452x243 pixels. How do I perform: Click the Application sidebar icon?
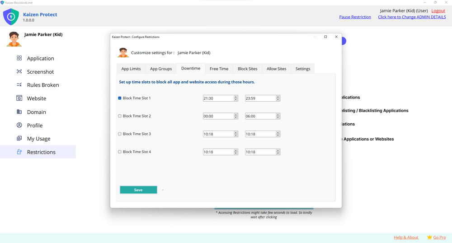click(19, 58)
